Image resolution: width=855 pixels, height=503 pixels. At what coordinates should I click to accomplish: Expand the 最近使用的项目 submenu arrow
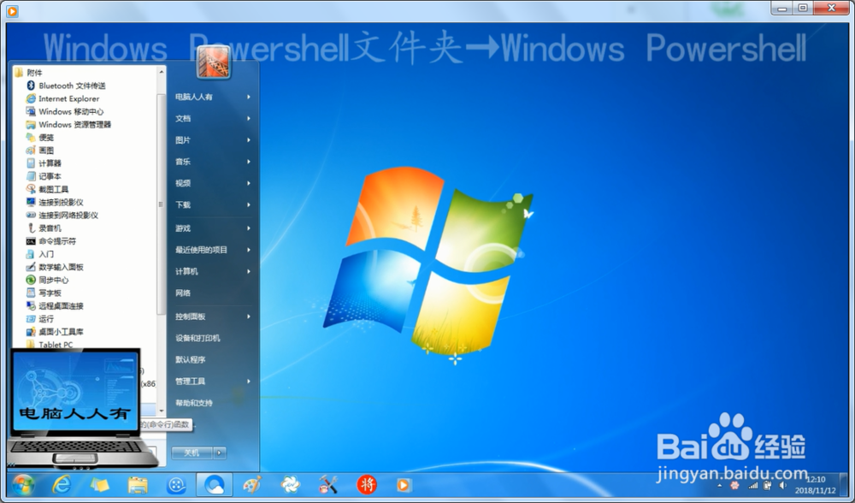tap(249, 250)
